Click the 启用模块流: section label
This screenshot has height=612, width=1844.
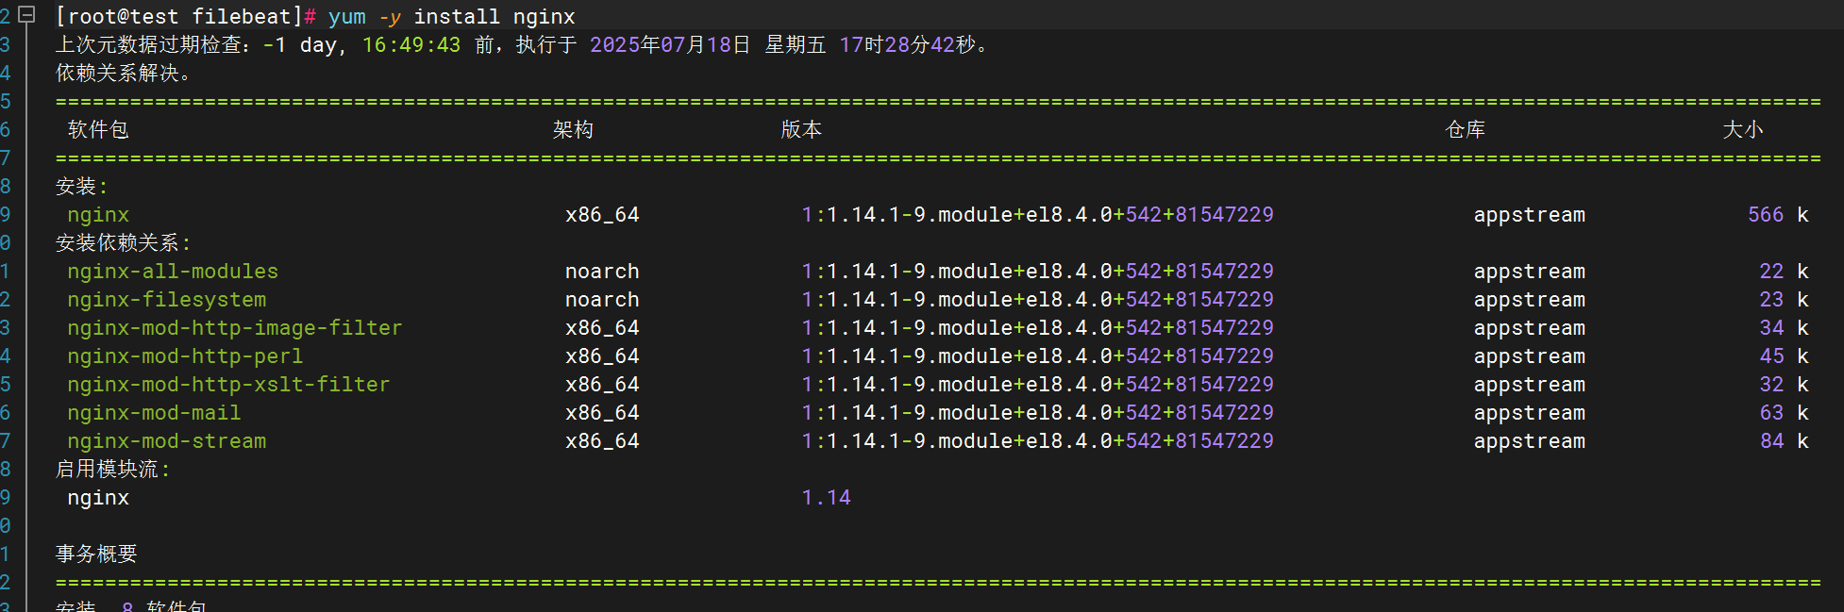[x=113, y=470]
